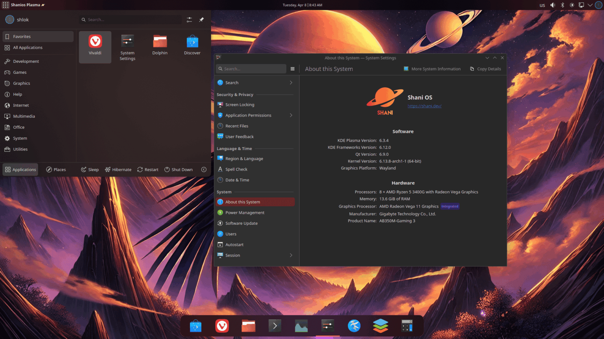The height and width of the screenshot is (339, 604).
Task: Select Screen Locking in Security & Privacy
Action: (240, 104)
